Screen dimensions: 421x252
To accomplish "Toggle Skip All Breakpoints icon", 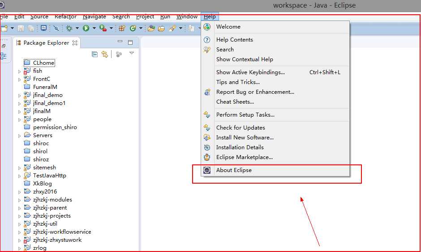I will 56,28.
